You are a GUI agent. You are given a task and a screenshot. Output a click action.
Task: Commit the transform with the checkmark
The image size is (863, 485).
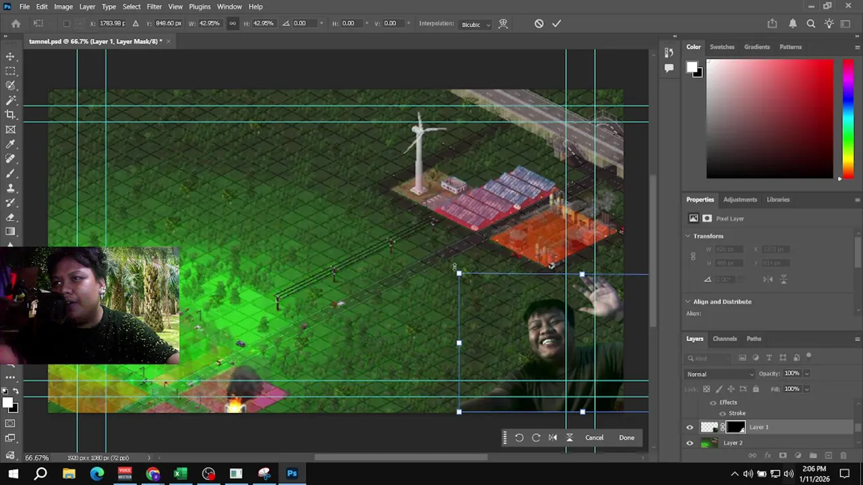[x=556, y=24]
